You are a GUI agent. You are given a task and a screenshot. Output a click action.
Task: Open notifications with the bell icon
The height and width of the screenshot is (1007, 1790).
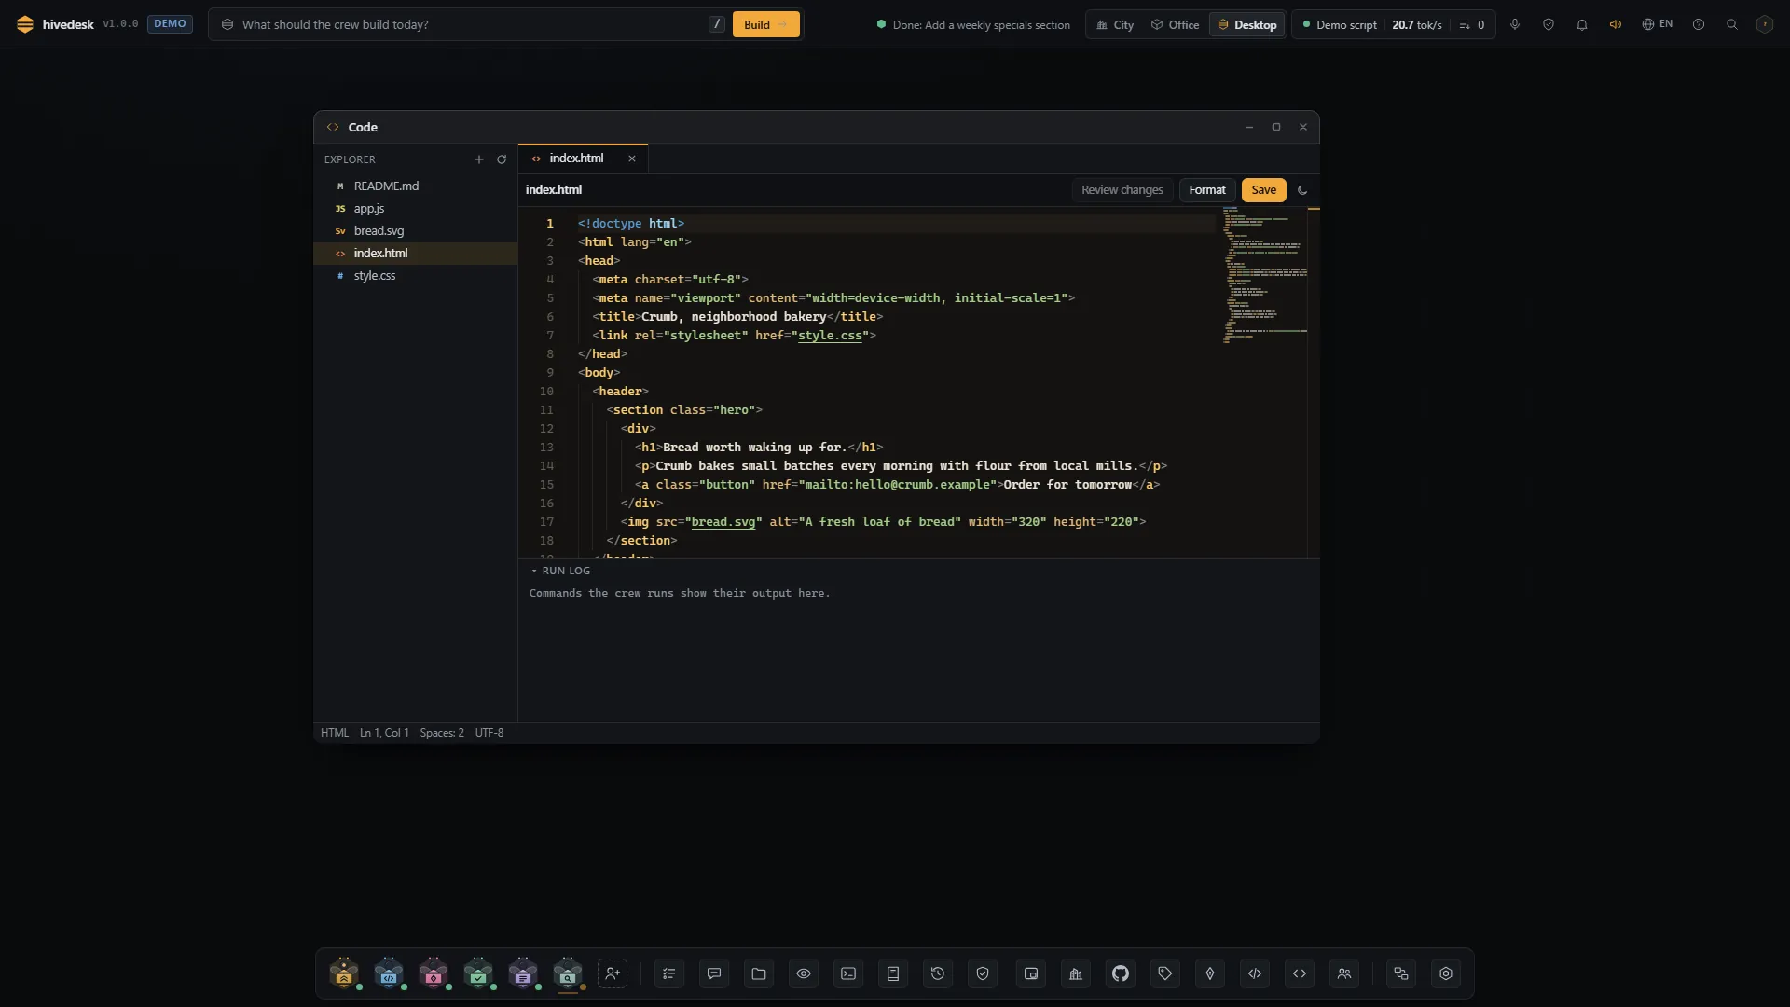pos(1582,24)
